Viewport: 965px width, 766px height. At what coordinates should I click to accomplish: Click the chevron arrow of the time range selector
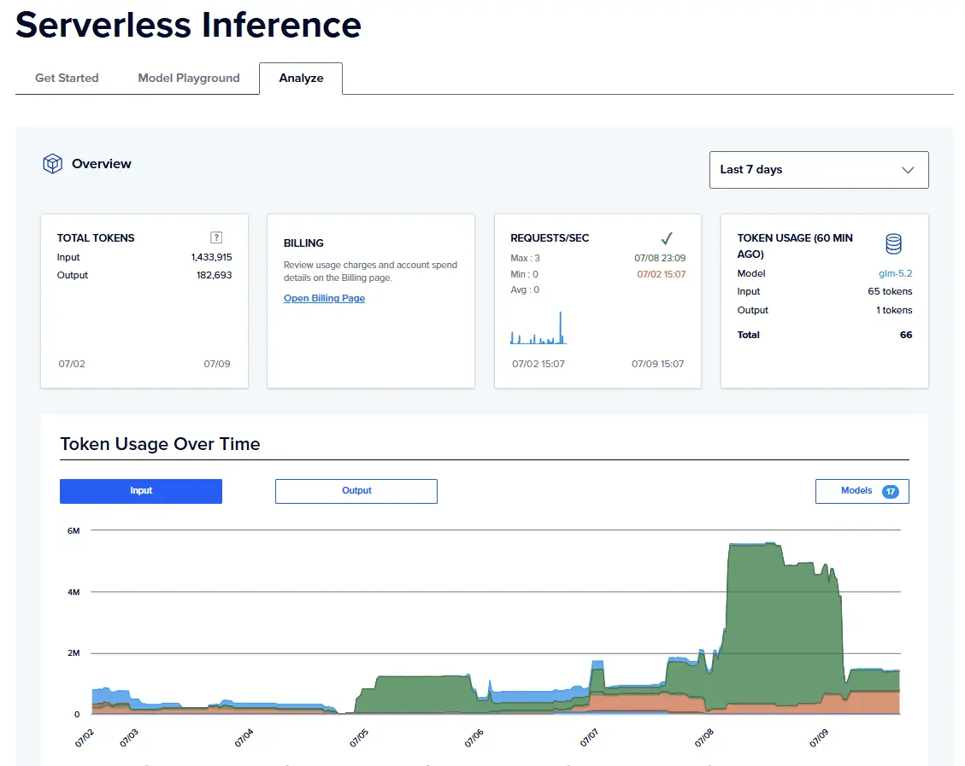click(908, 170)
